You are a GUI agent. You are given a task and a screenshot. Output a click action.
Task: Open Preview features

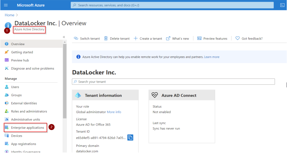coord(212,38)
